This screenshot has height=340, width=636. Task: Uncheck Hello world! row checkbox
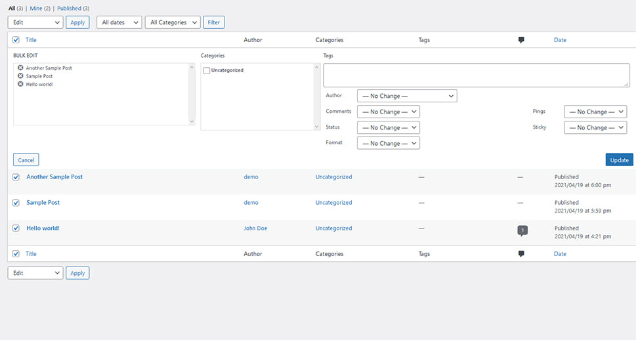coord(16,228)
